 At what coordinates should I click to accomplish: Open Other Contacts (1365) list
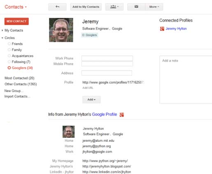(x=21, y=84)
